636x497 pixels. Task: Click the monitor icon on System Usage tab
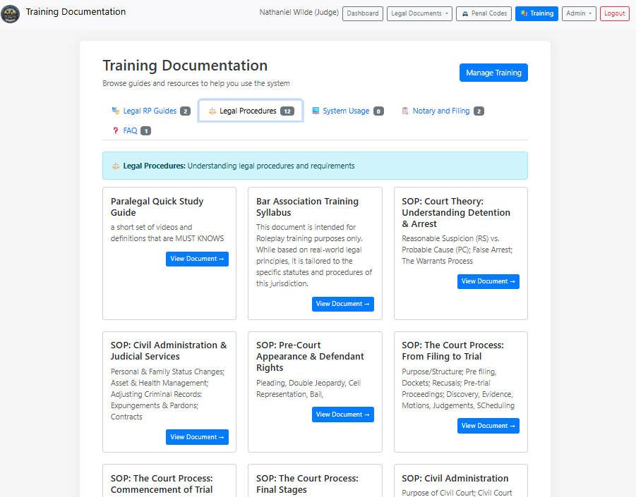(x=314, y=110)
